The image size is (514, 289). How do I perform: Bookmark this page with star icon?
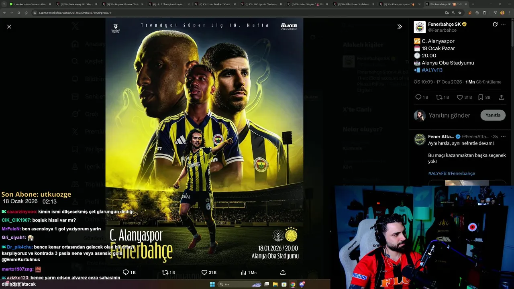click(x=460, y=12)
